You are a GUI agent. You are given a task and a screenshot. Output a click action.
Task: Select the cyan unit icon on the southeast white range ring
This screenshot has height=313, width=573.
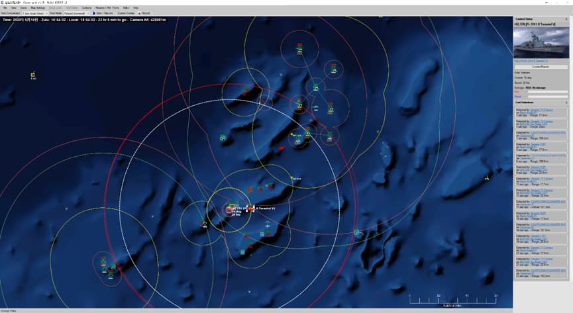(356, 232)
